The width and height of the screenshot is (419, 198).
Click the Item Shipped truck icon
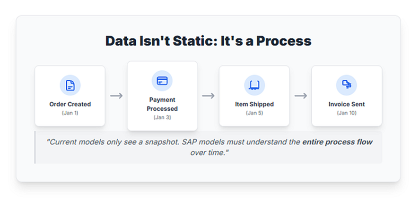pos(254,85)
